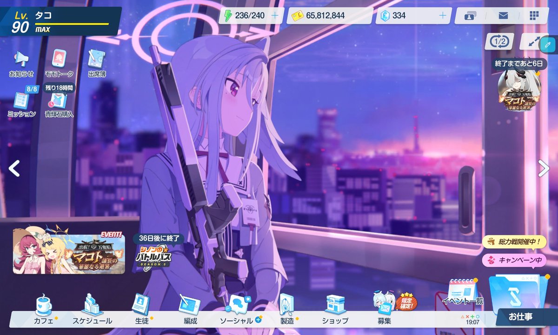Go to next lobby with right arrow
Image resolution: width=558 pixels, height=335 pixels.
click(544, 168)
